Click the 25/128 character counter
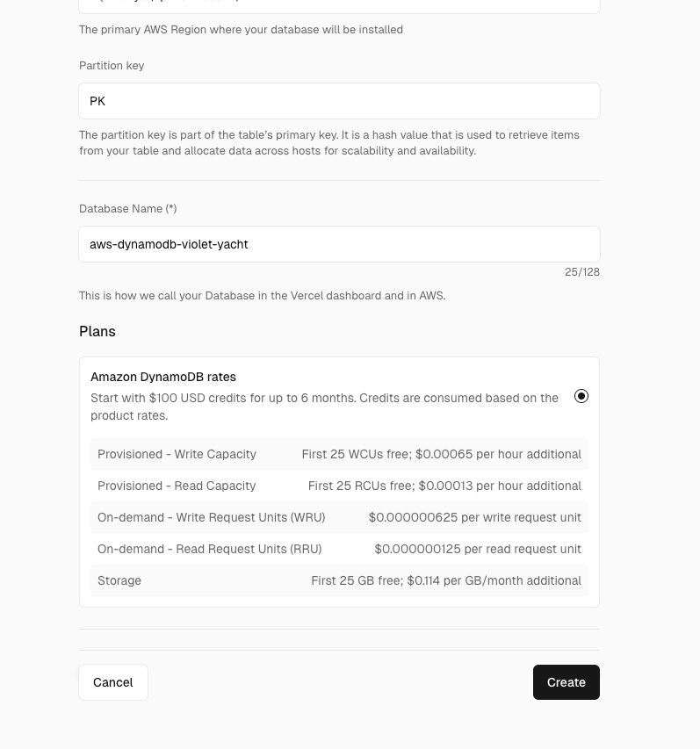700x749 pixels. click(x=581, y=272)
